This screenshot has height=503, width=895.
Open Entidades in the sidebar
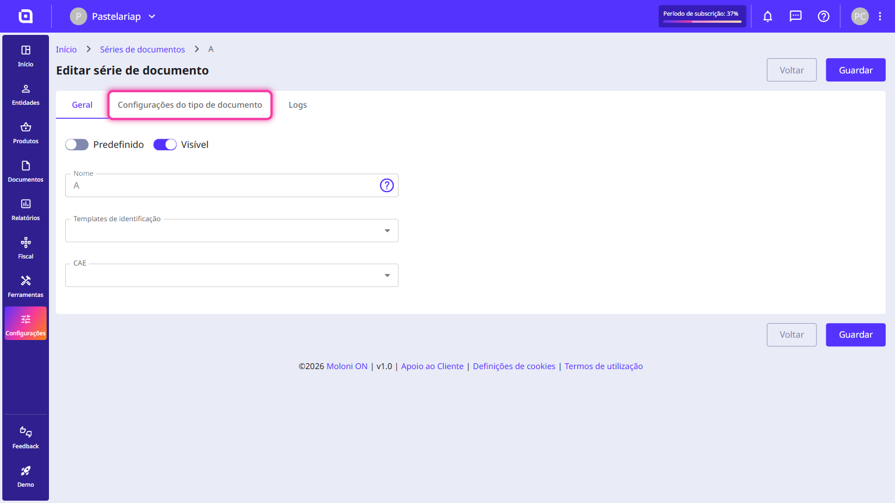point(26,94)
